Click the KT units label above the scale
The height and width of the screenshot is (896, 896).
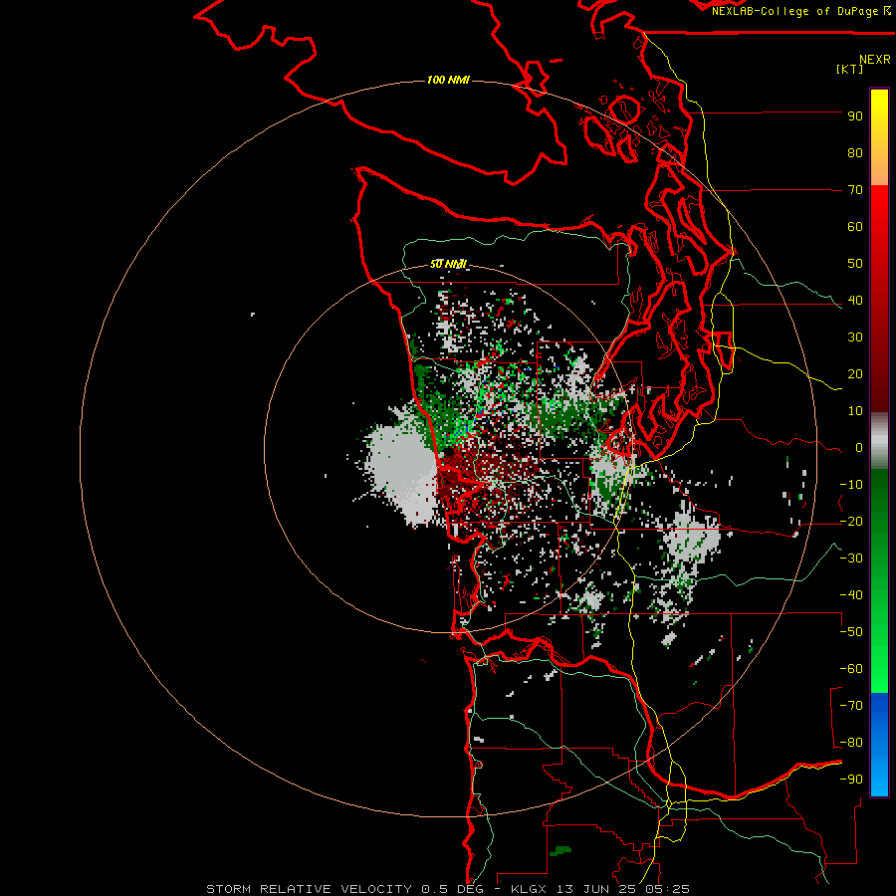[850, 69]
